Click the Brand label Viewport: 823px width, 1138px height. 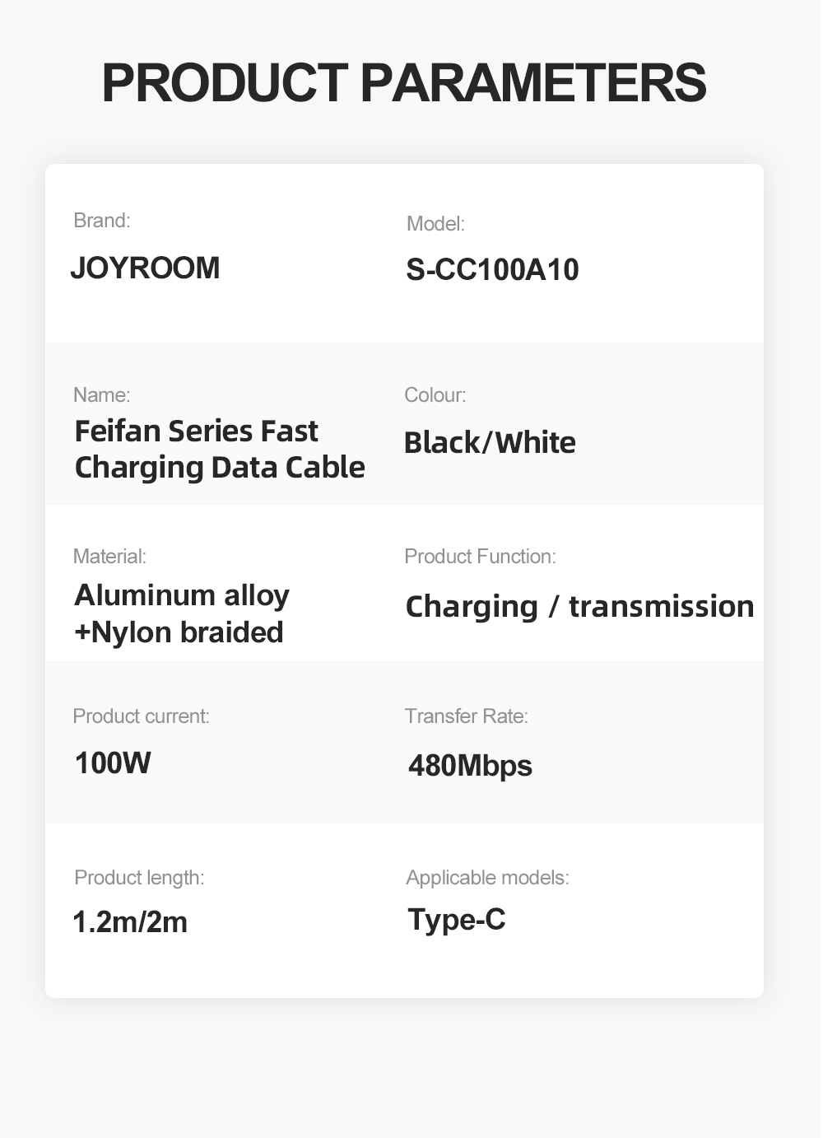(102, 221)
